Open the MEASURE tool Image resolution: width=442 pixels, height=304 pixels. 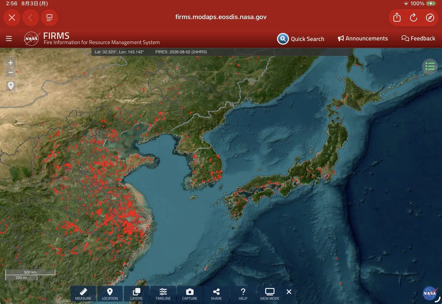[x=83, y=294]
